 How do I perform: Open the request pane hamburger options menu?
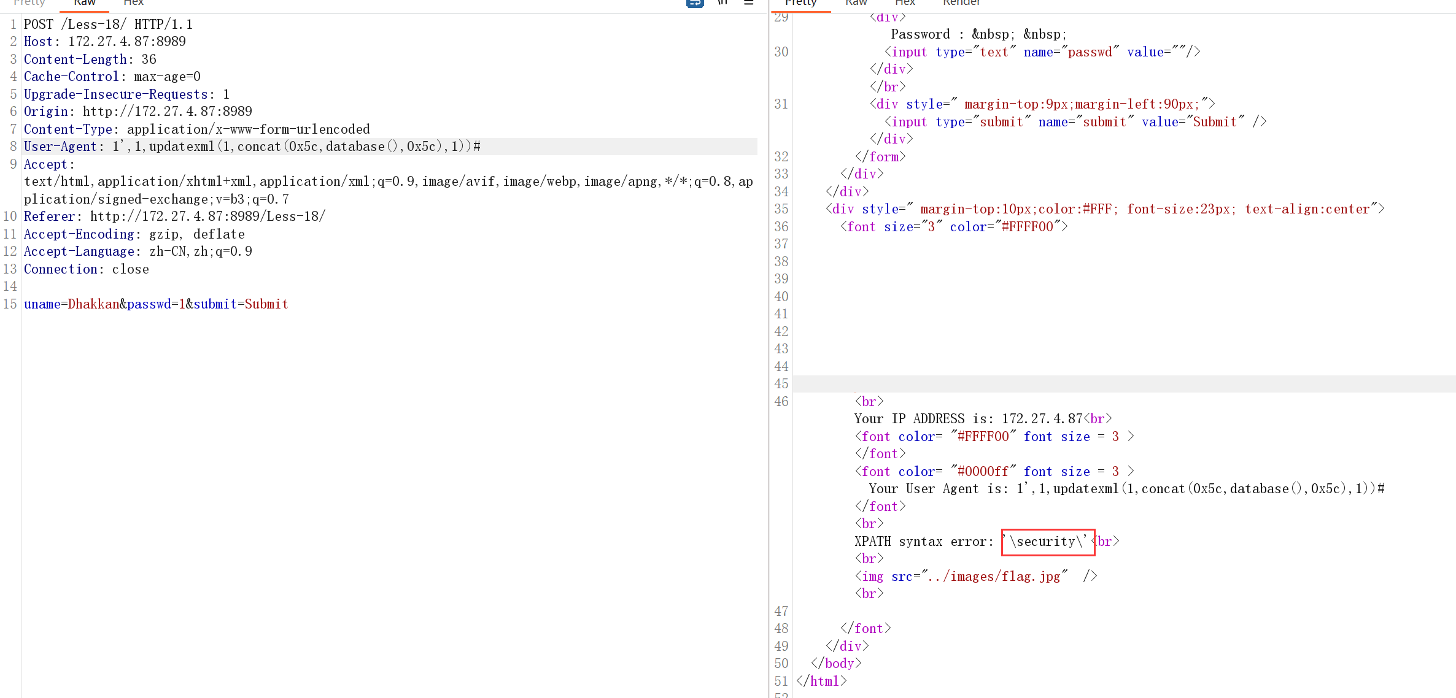pos(749,2)
